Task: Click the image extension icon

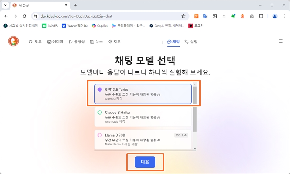Action: coord(215,16)
